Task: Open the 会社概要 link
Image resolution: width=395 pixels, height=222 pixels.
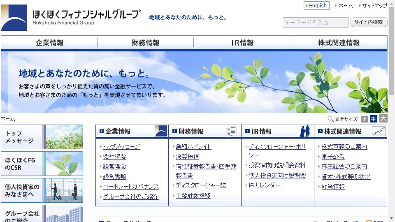Action: (114, 157)
